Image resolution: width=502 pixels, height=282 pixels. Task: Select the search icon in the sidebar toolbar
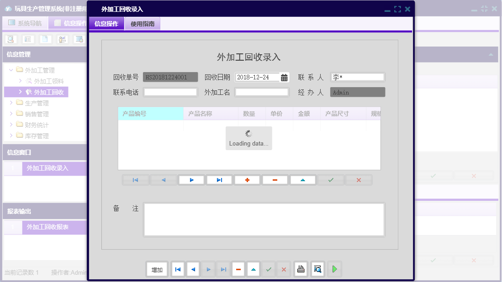click(x=10, y=39)
